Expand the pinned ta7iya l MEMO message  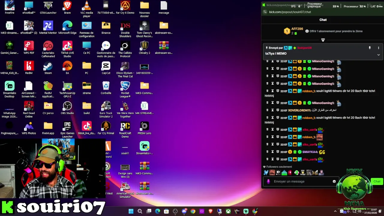tap(378, 55)
